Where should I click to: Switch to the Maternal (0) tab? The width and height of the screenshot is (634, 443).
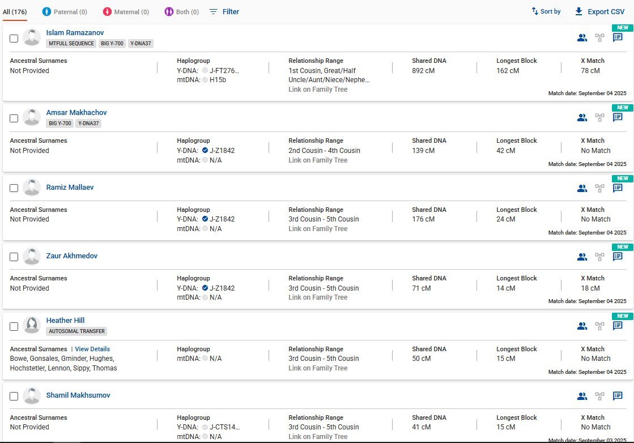[x=126, y=12]
